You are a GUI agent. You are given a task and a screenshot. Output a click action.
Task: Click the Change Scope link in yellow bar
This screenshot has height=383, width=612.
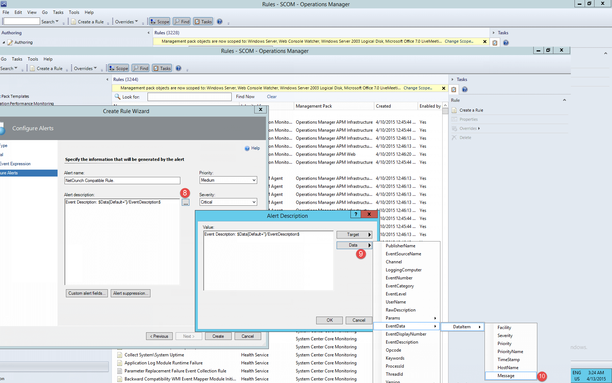pyautogui.click(x=418, y=88)
